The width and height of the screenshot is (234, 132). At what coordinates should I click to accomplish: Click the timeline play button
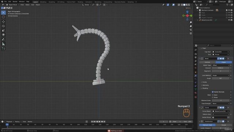[99, 122]
